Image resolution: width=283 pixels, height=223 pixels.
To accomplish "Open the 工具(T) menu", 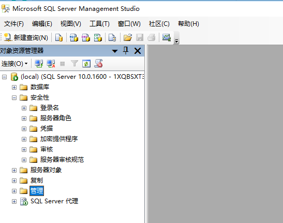I will [99, 24].
